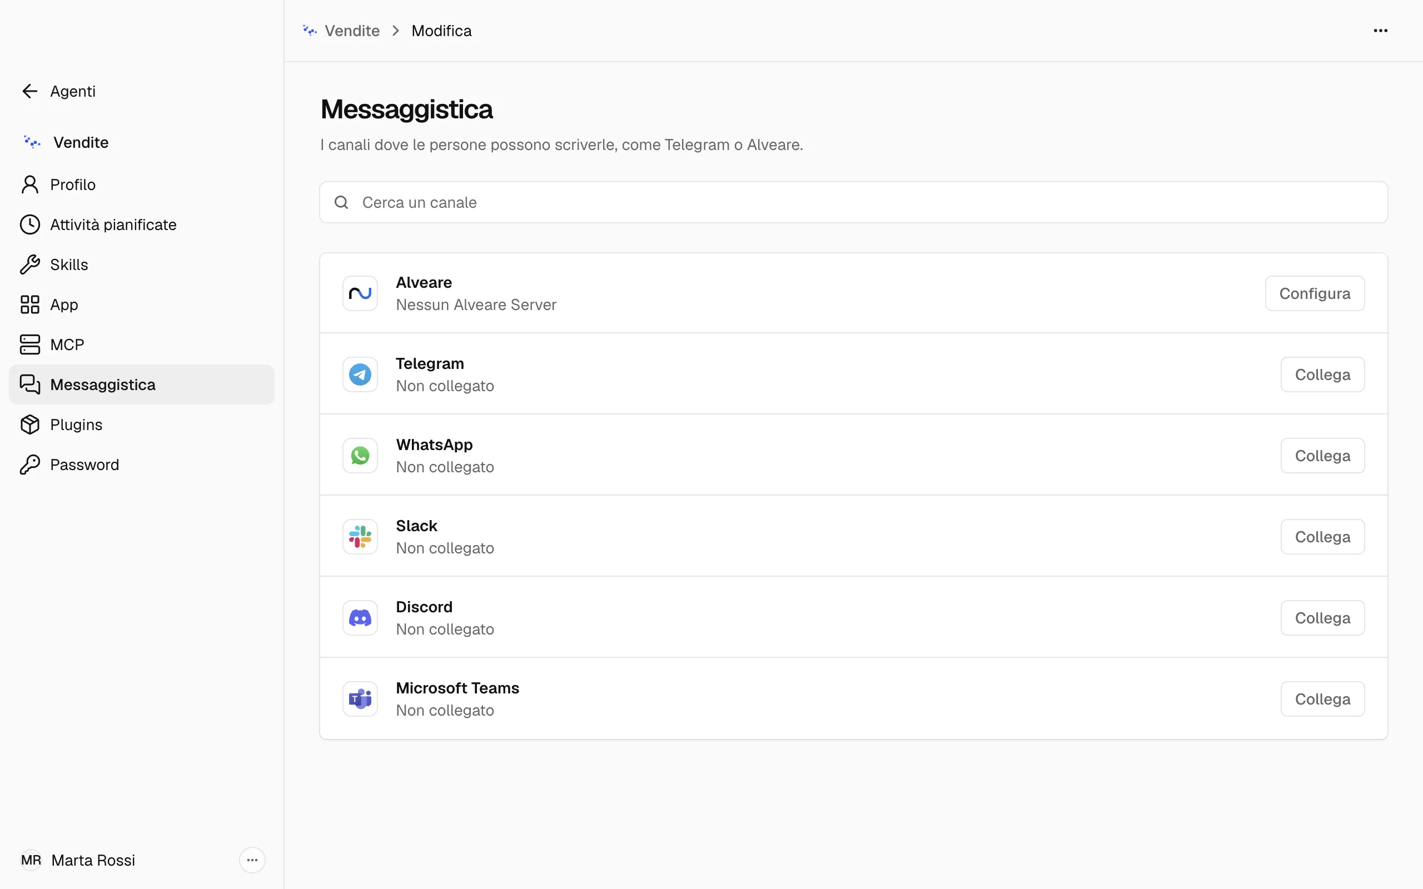Click the Vendite agent name in sidebar
1423x889 pixels.
point(81,142)
